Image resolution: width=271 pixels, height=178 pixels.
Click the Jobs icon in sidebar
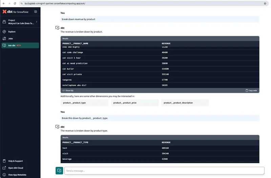4,39
